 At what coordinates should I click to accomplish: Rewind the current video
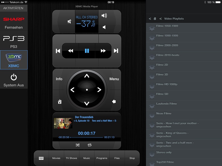[70, 51]
